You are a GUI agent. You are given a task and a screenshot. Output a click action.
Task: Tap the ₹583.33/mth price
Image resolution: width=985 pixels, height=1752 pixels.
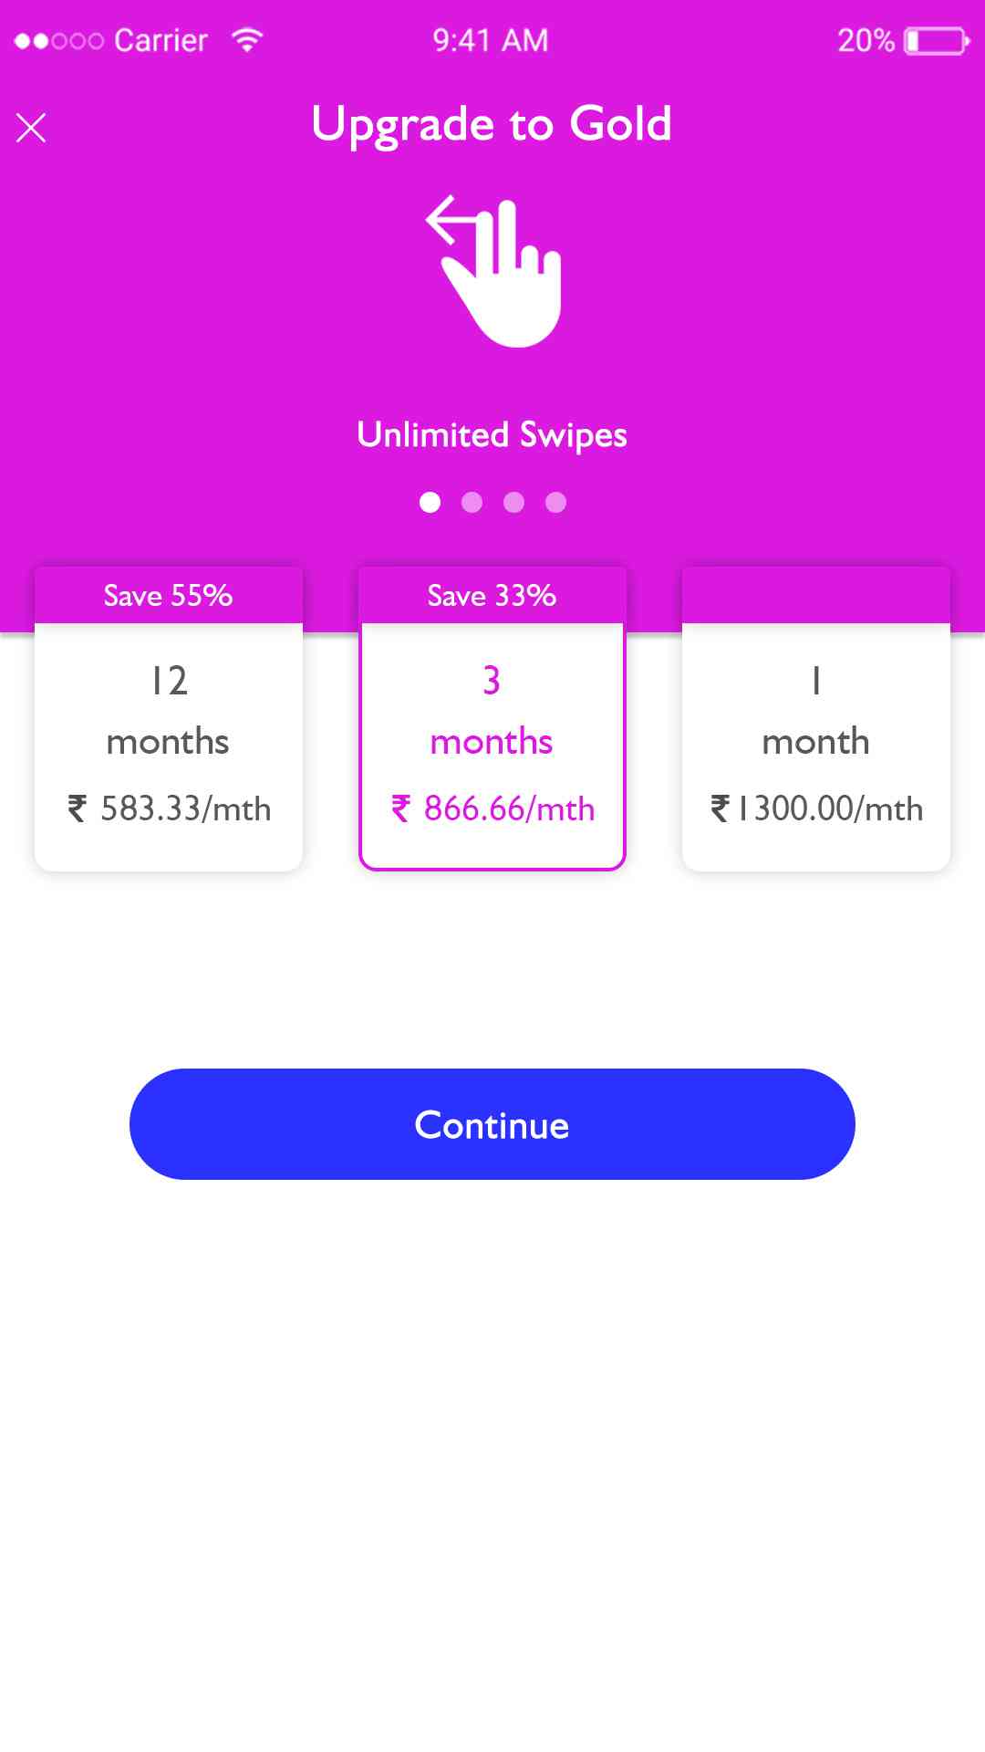tap(170, 809)
